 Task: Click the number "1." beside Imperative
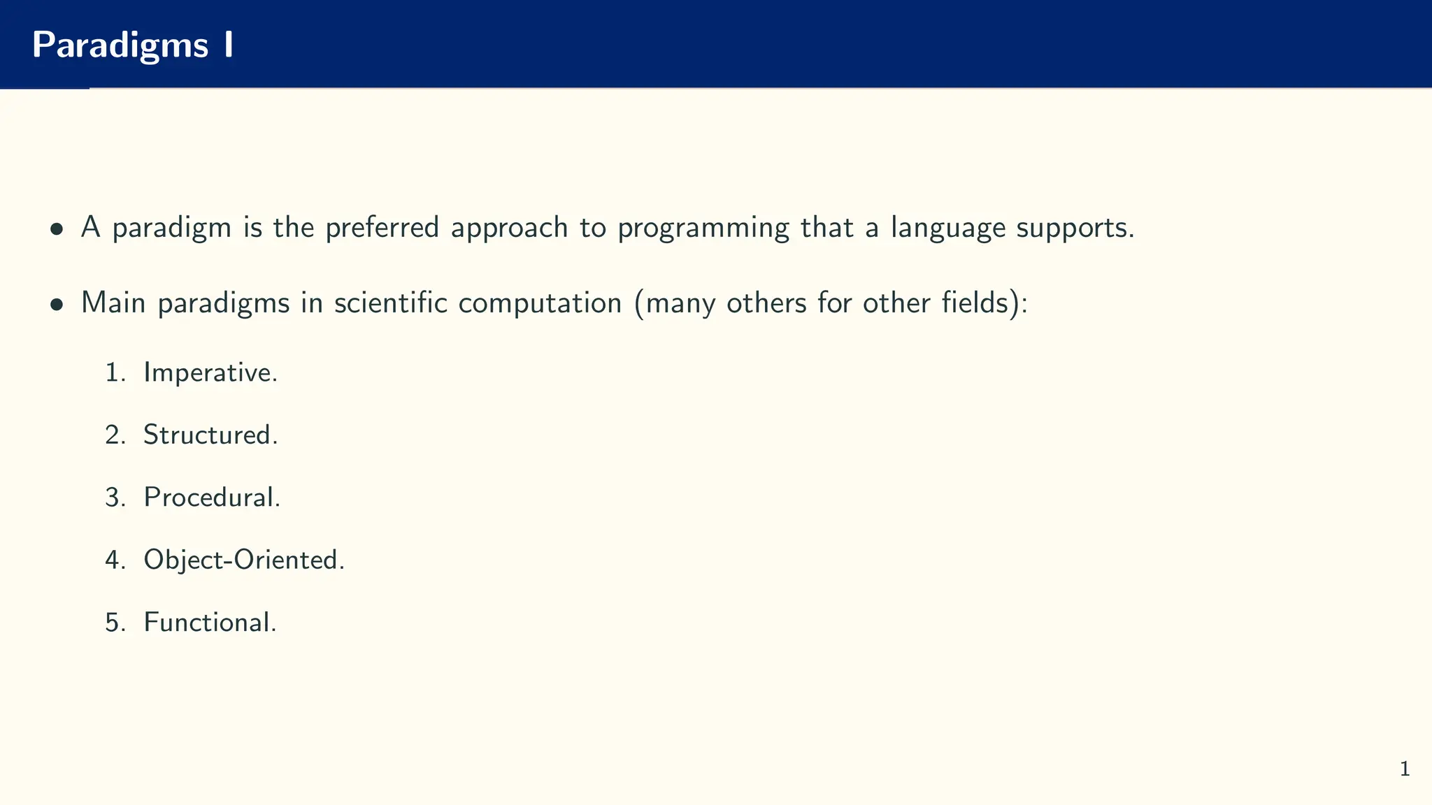tap(115, 372)
